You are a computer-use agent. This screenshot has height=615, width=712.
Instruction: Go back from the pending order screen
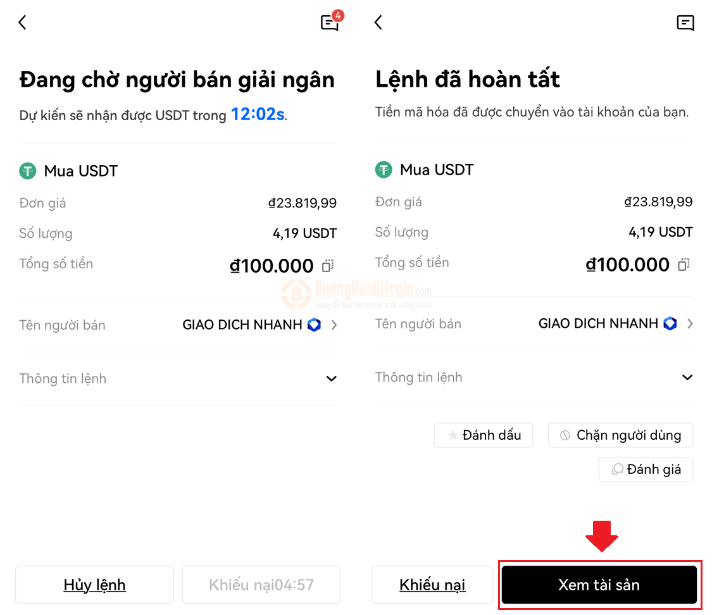pyautogui.click(x=22, y=22)
